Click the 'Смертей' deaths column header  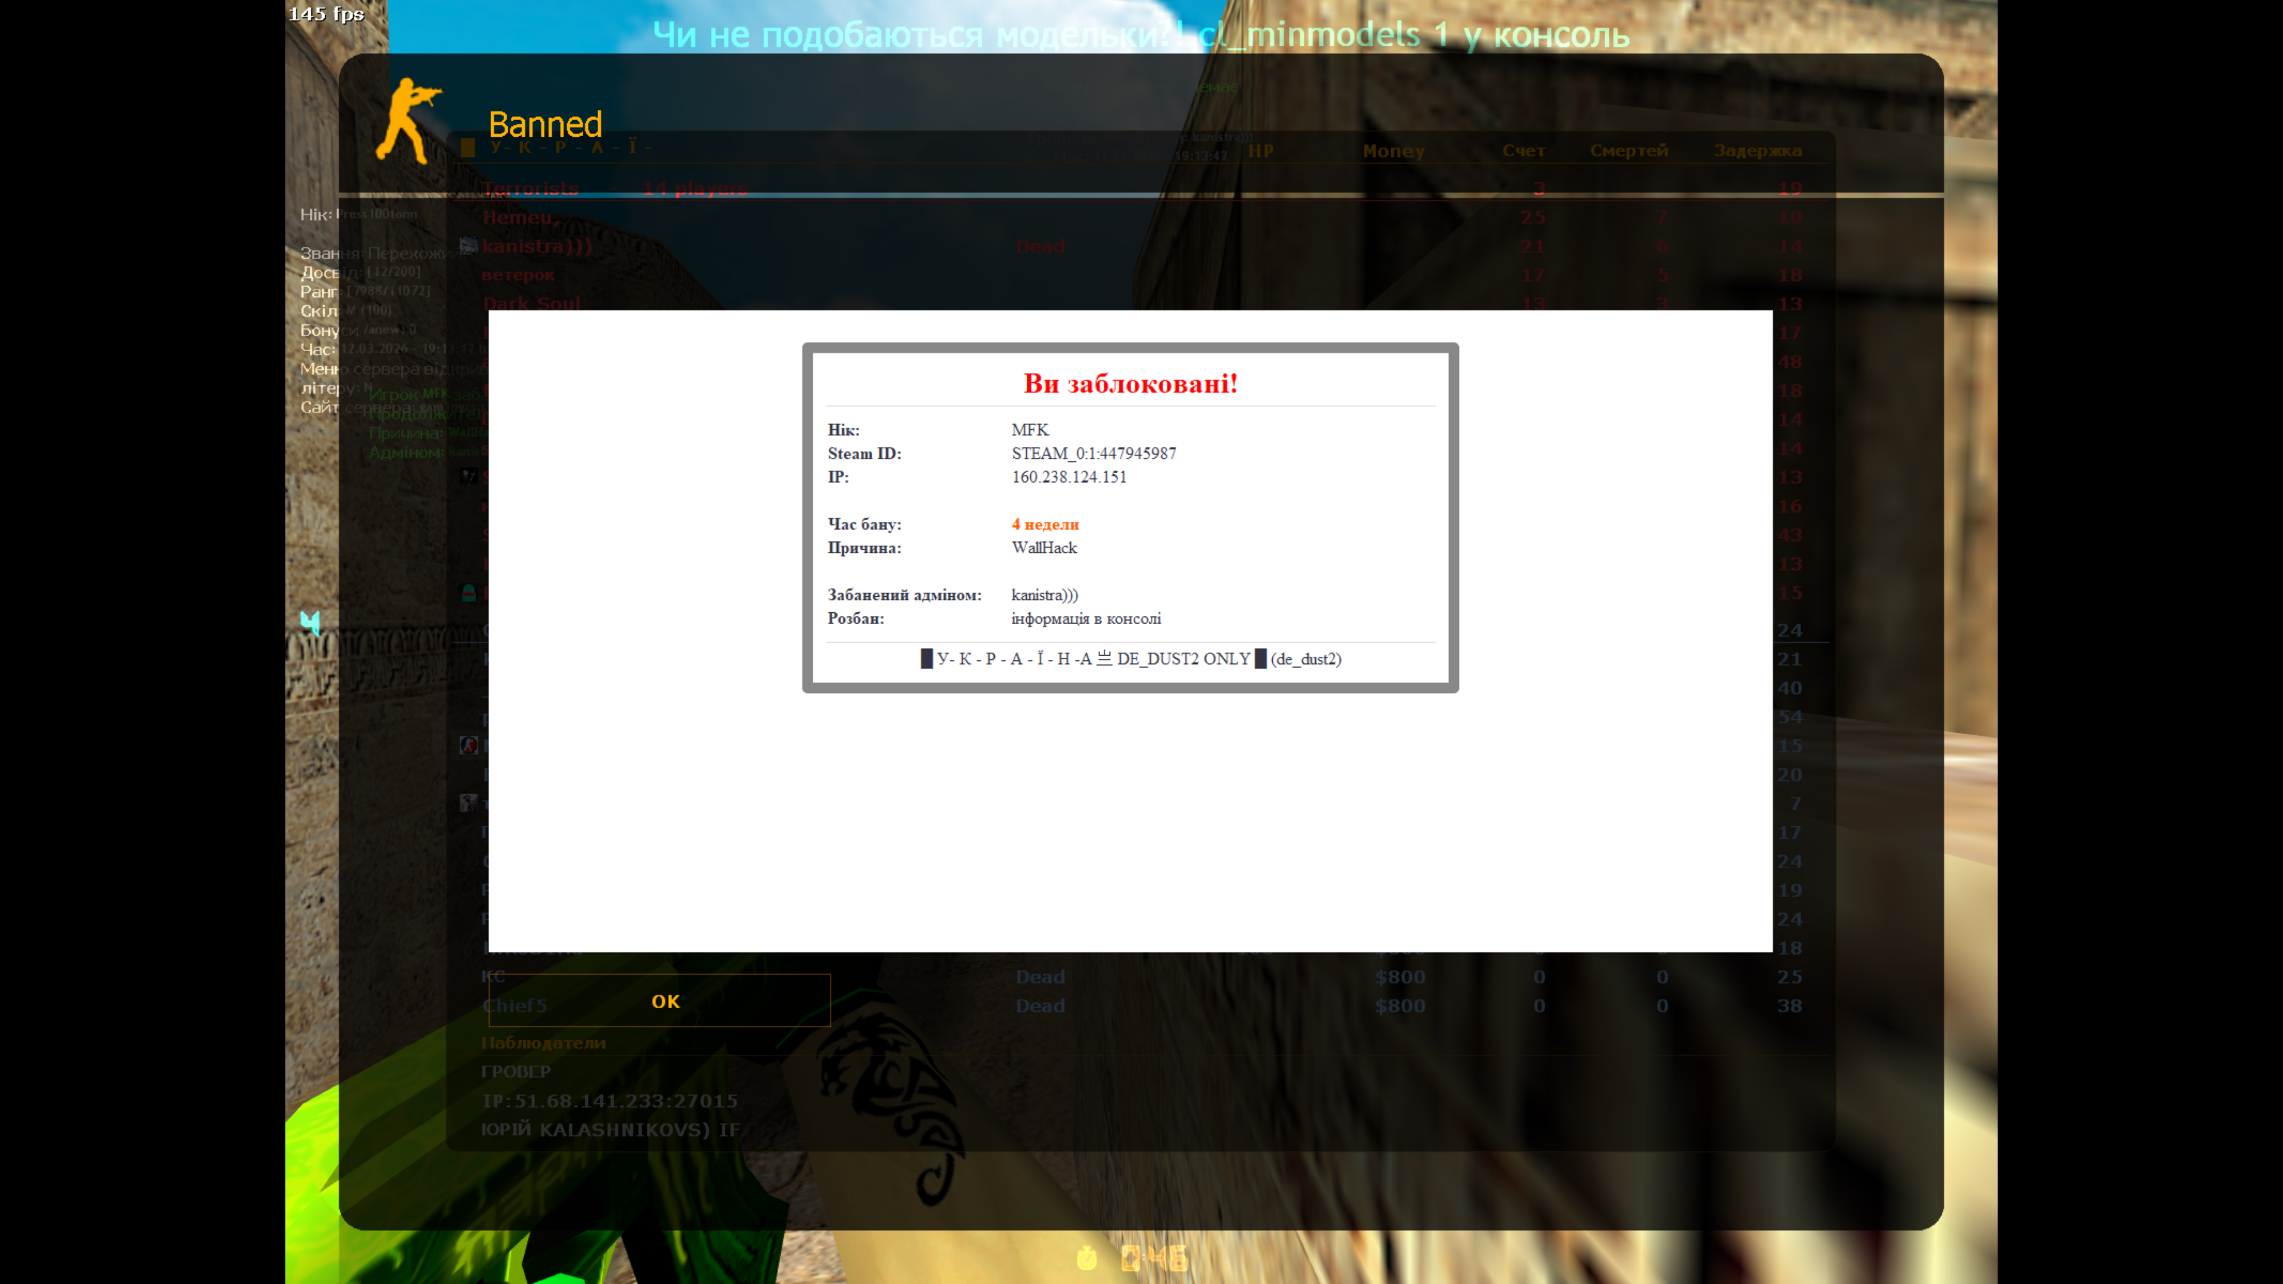pyautogui.click(x=1628, y=150)
